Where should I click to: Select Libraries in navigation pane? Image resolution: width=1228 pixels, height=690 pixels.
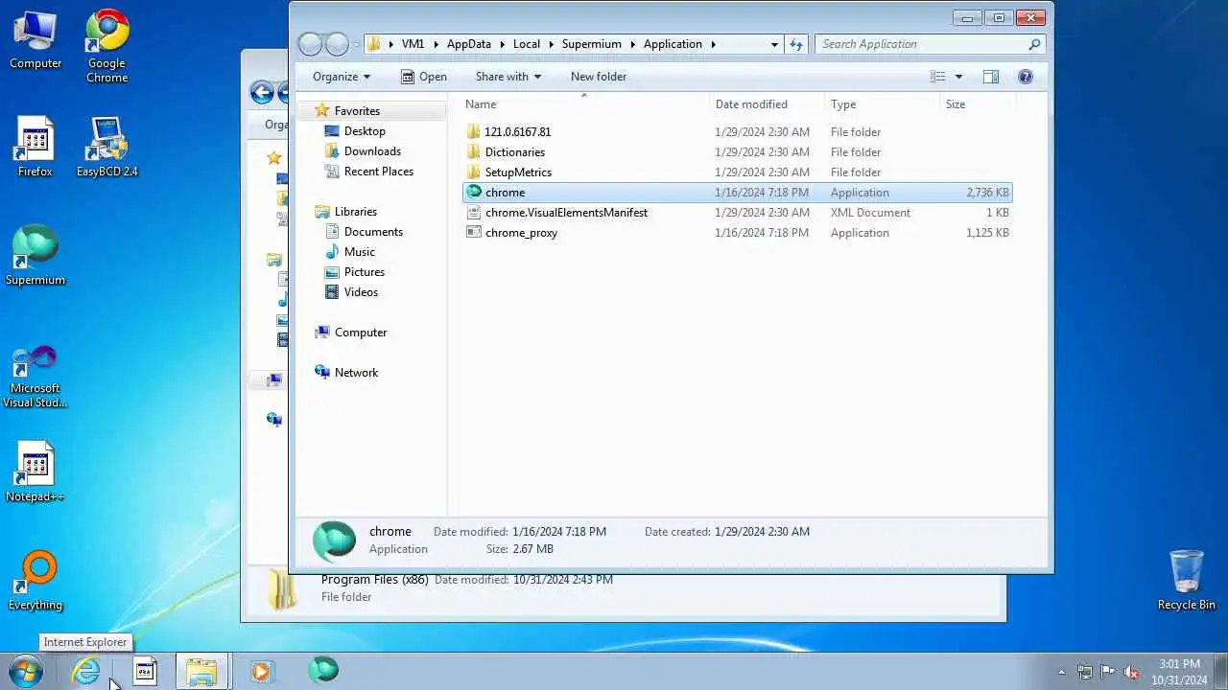pos(355,212)
